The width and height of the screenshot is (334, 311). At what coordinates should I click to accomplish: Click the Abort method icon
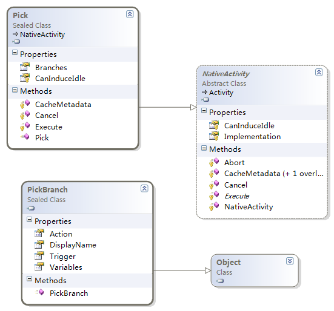click(x=214, y=162)
